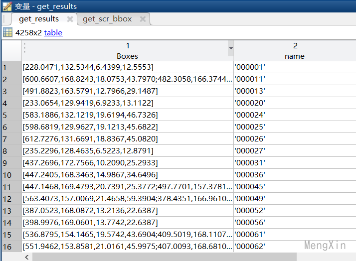Select name cell '000061'
This screenshot has height=261, width=356.
pyautogui.click(x=295, y=235)
